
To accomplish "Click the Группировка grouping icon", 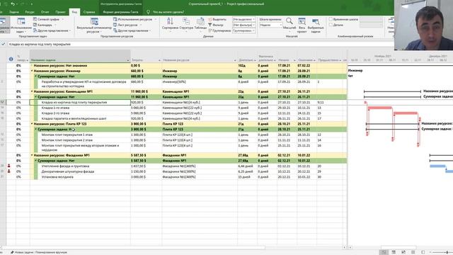I will pyautogui.click(x=210, y=30).
